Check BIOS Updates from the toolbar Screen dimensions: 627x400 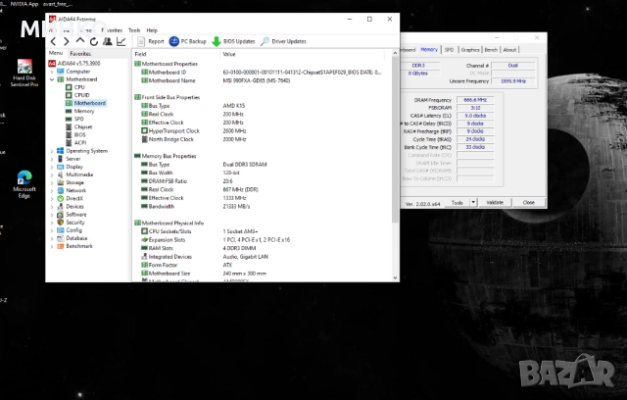[x=233, y=41]
